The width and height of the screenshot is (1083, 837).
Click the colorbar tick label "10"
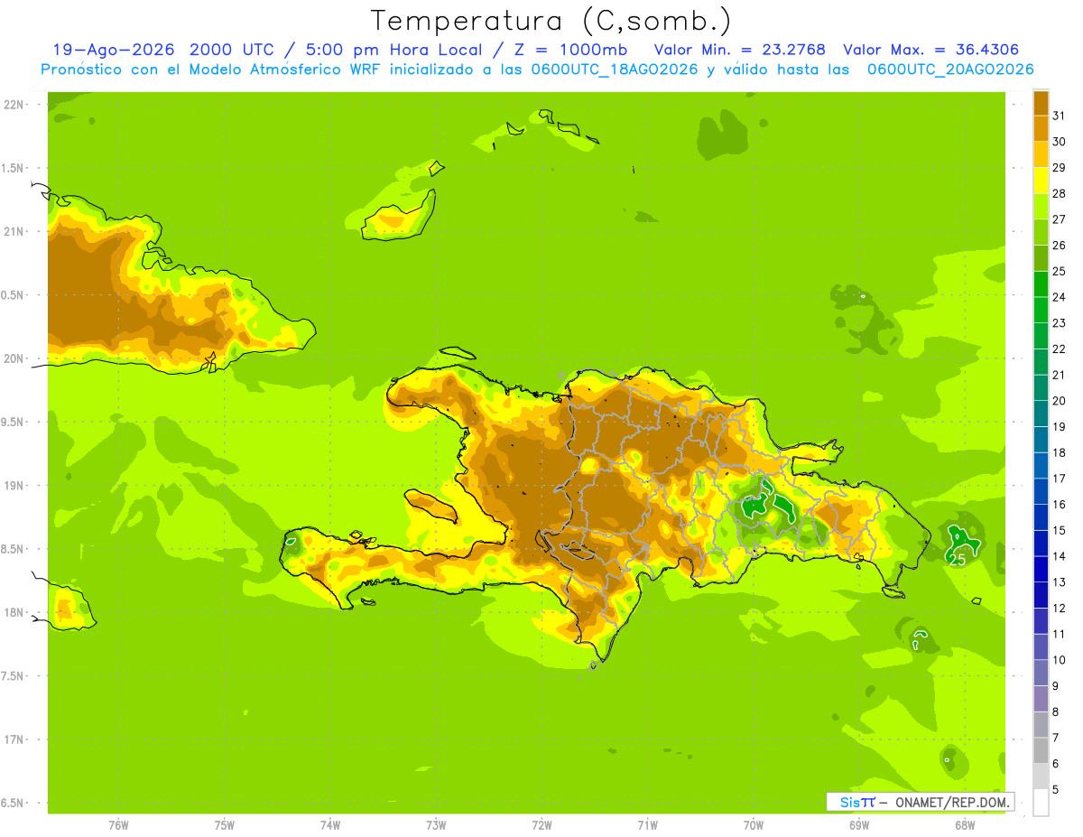[x=1060, y=660]
